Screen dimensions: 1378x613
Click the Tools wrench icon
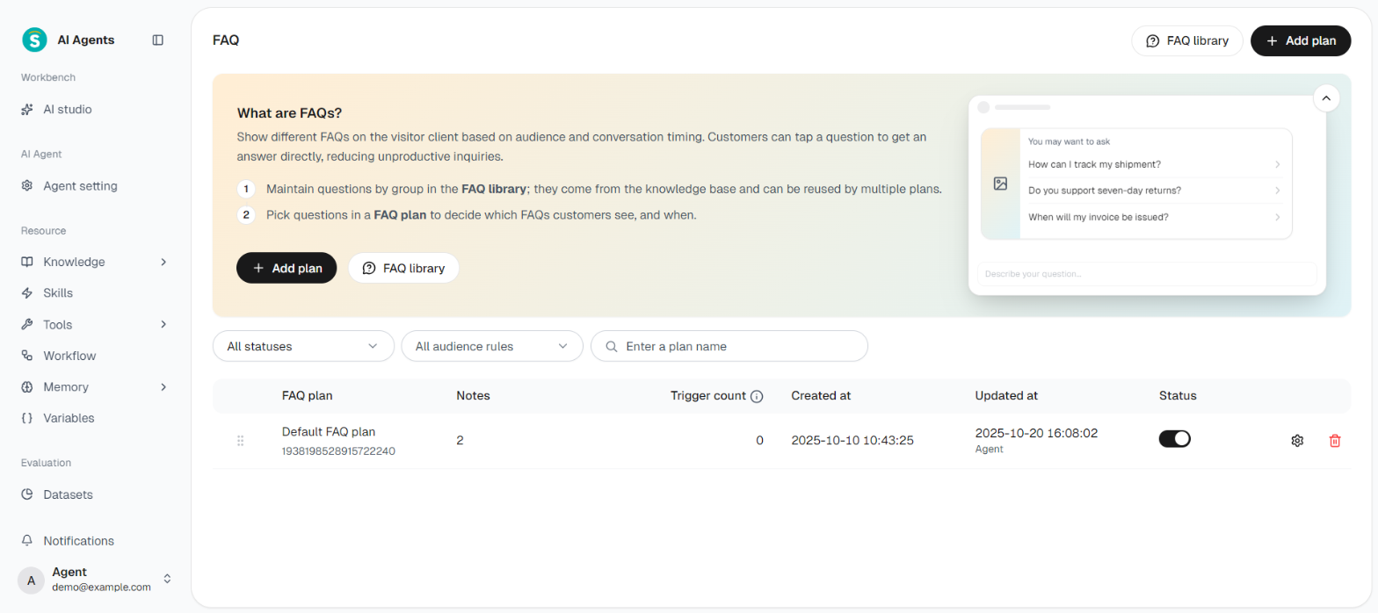coord(27,324)
